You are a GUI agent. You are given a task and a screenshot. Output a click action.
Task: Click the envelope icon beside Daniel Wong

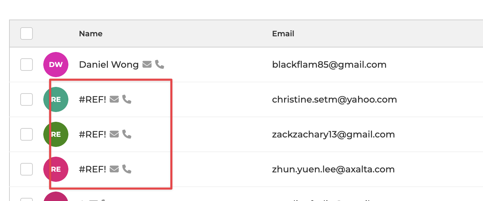pos(147,65)
